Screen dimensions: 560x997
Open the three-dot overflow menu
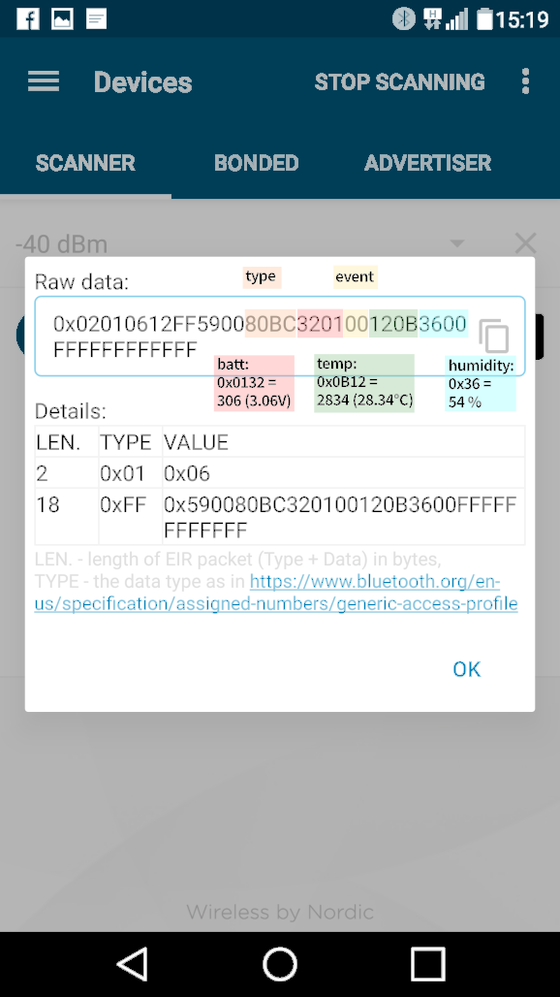click(525, 81)
